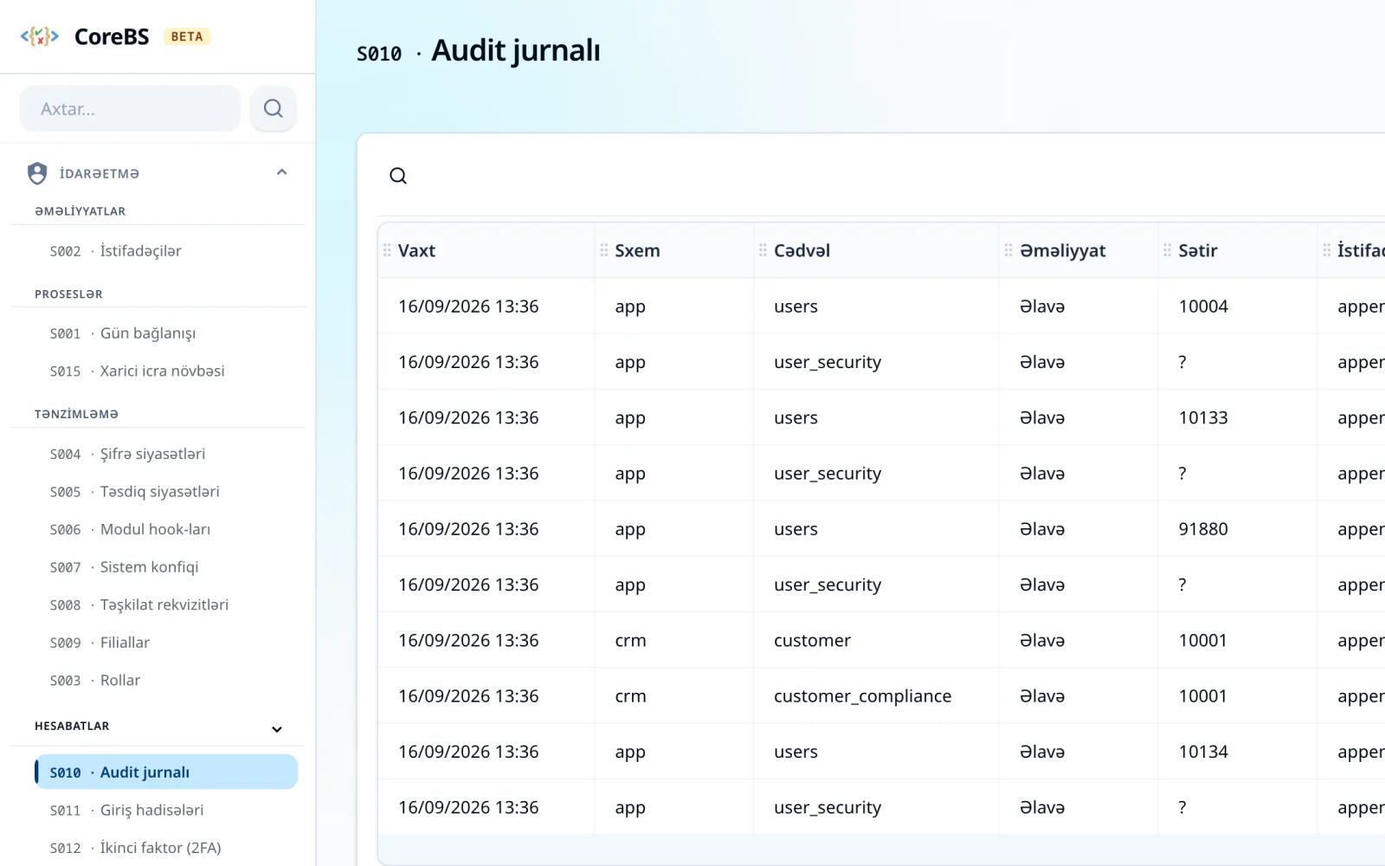This screenshot has height=866, width=1385.
Task: Click the İdarəetmə shield icon
Action: [37, 173]
